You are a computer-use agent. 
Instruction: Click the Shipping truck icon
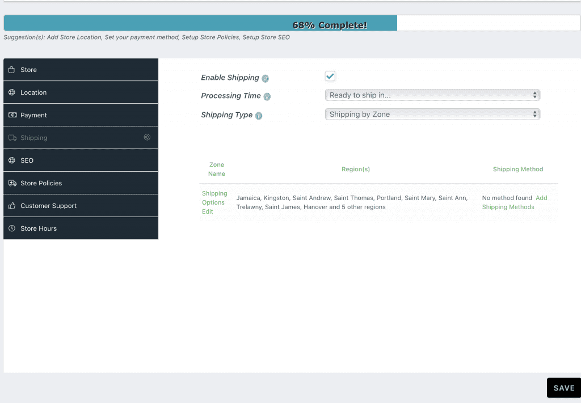tap(12, 138)
